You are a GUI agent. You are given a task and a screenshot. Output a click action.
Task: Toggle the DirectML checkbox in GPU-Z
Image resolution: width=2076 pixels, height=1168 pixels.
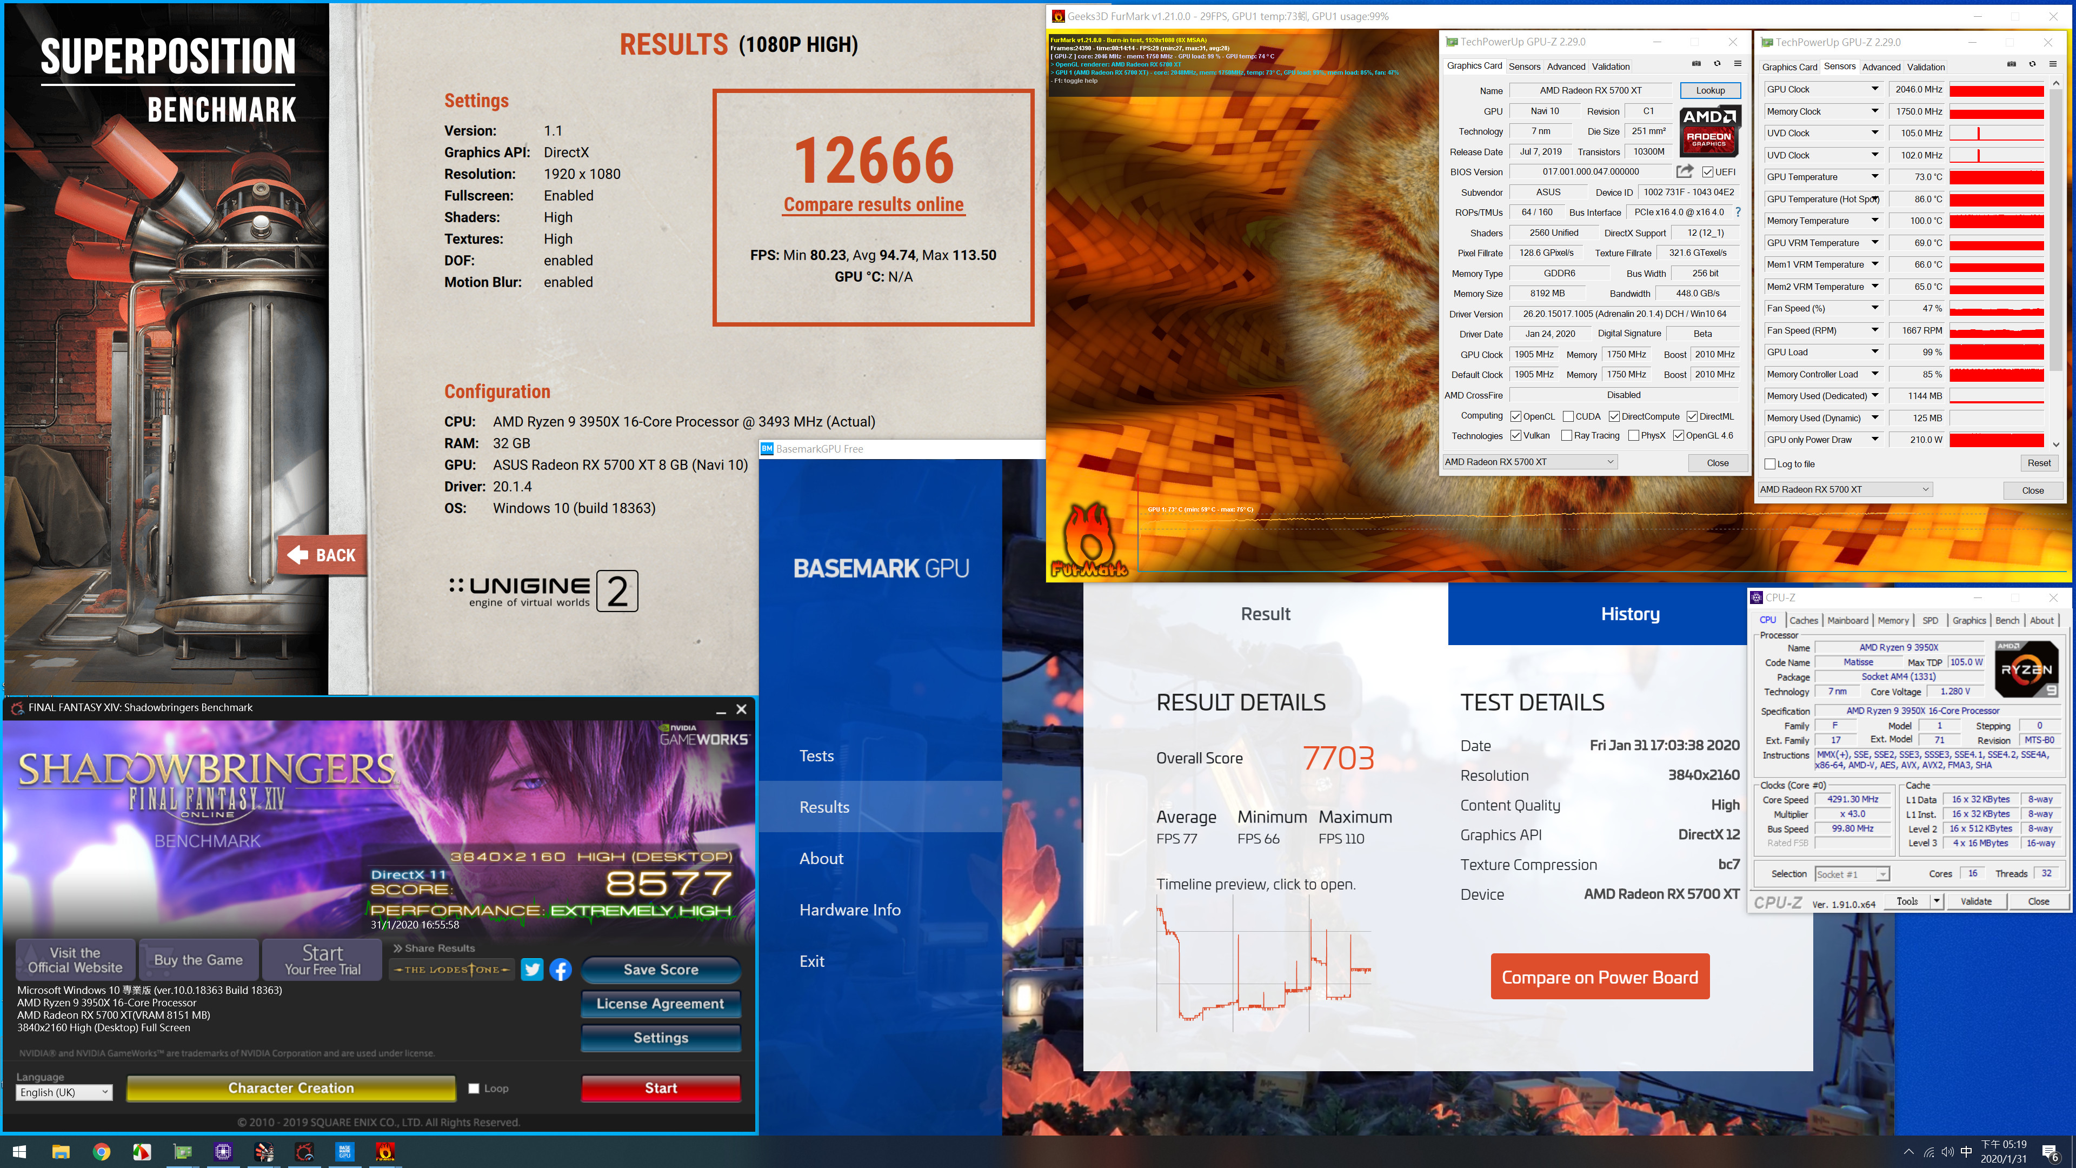(x=1692, y=417)
